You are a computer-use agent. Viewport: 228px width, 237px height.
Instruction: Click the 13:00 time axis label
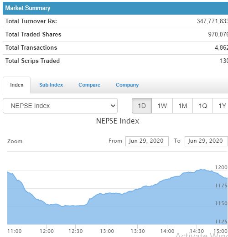pos(107,231)
